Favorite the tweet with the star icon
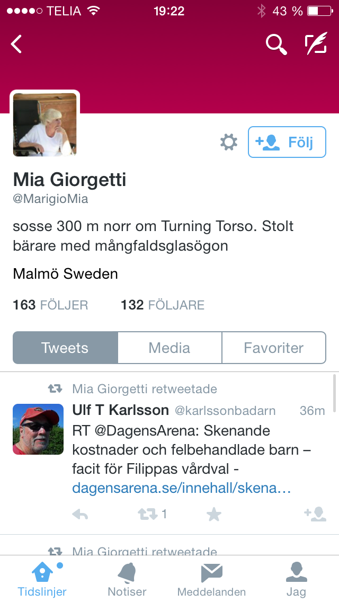 pyautogui.click(x=214, y=515)
